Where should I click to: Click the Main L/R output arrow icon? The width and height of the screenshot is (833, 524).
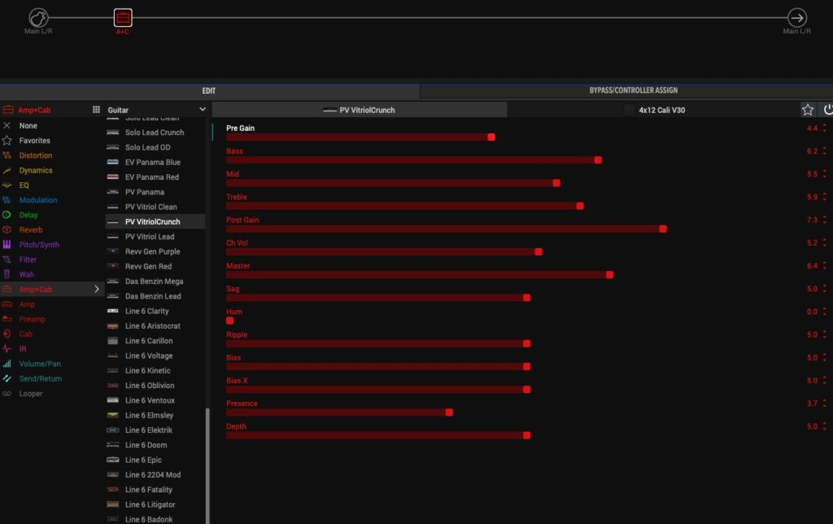(x=797, y=17)
